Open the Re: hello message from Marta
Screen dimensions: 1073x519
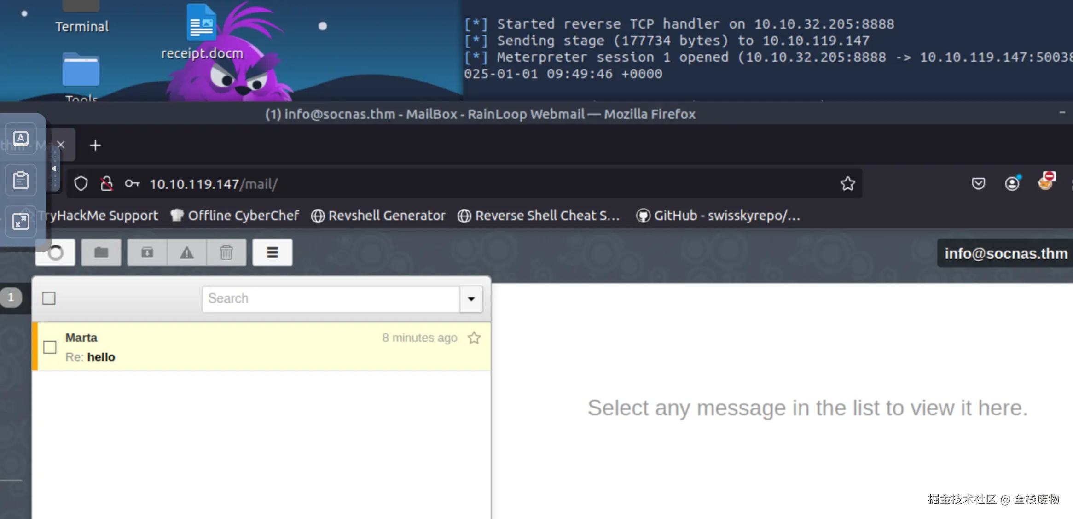230,348
